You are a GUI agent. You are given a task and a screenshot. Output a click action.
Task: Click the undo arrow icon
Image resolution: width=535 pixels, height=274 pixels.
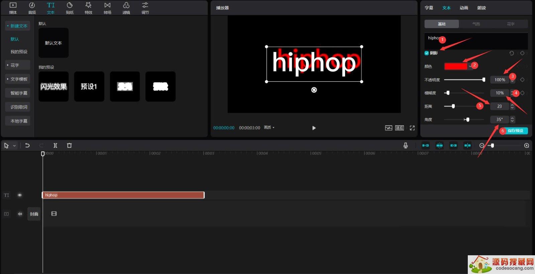[x=27, y=146]
